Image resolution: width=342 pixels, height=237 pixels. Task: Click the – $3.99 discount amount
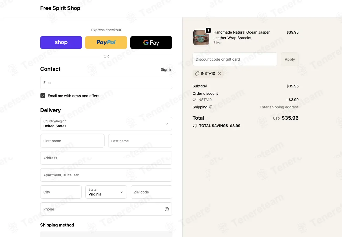pos(292,100)
